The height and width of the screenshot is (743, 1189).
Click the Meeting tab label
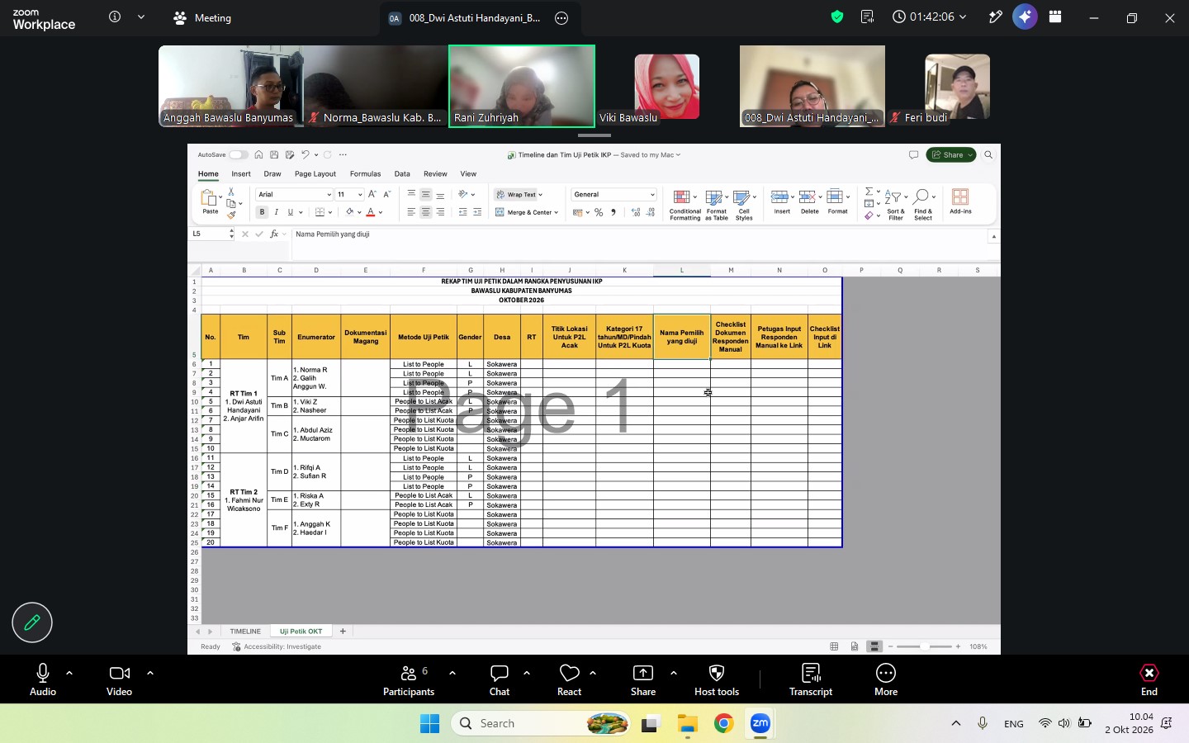[x=212, y=17]
